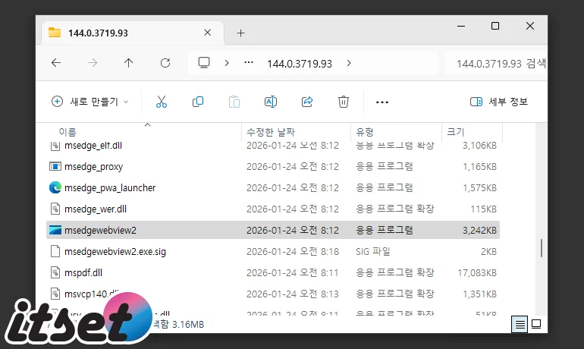Click the 144.0.3719.93 breadcrumb in address bar
Viewport: 584px width, 349px height.
(300, 64)
